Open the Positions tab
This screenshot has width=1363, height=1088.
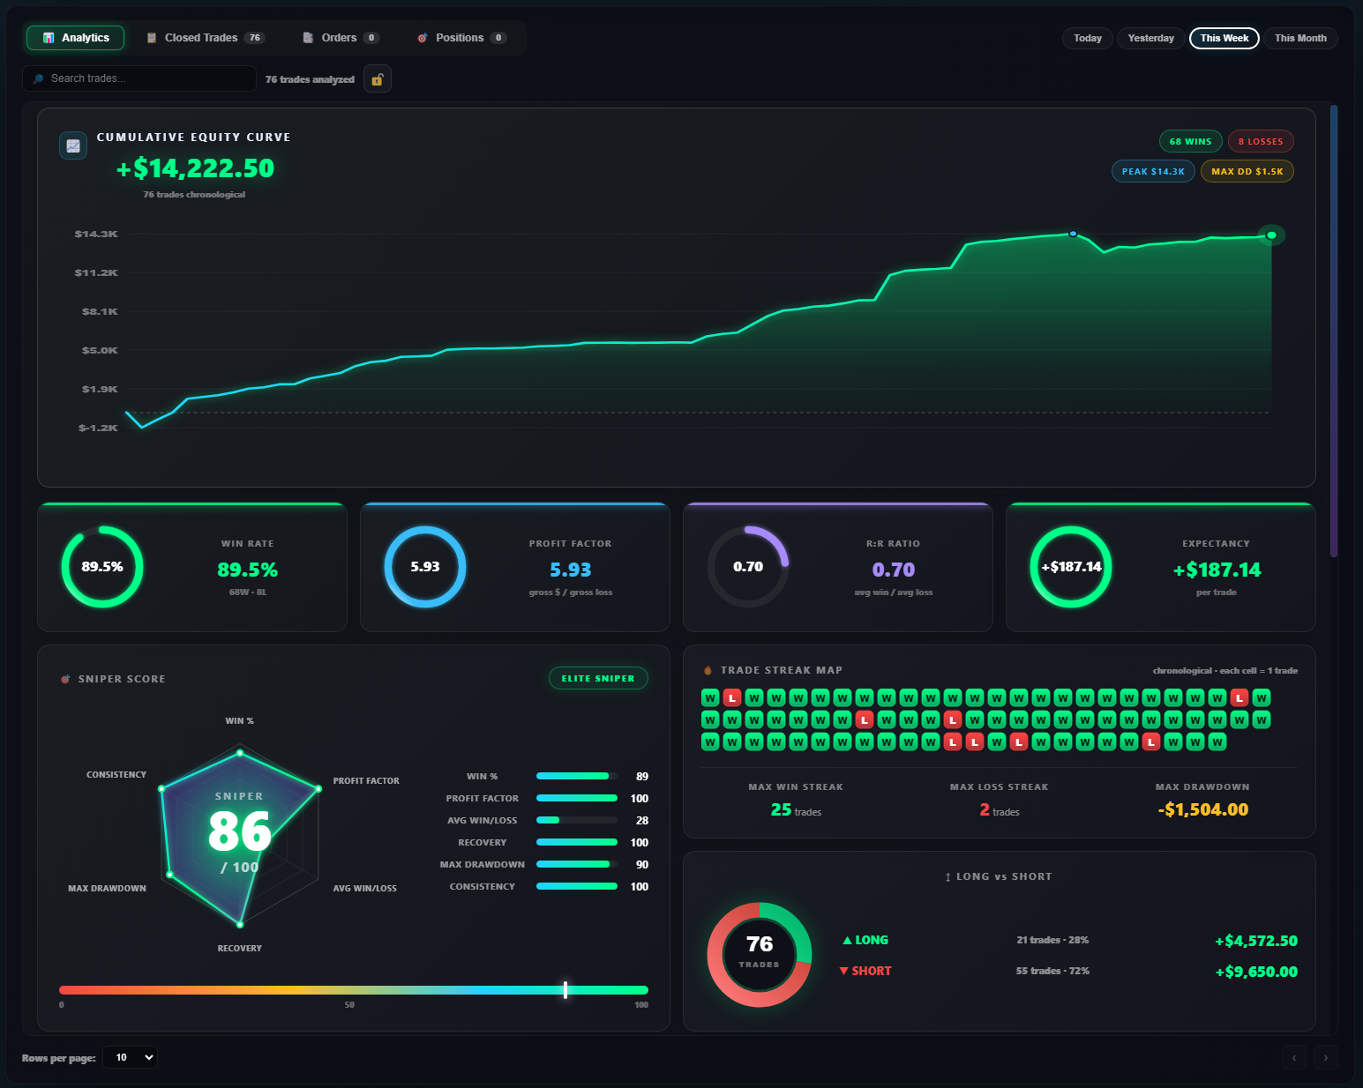coord(461,38)
